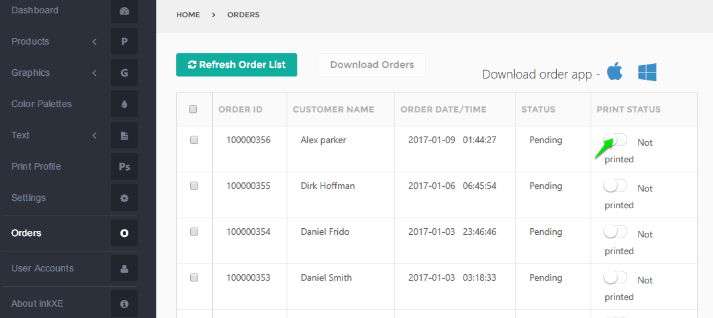
Task: Open the Orders sidebar menu item
Action: [27, 233]
